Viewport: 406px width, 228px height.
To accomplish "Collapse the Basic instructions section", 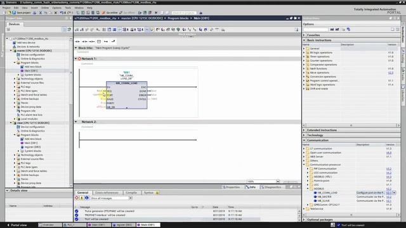I will click(x=304, y=40).
